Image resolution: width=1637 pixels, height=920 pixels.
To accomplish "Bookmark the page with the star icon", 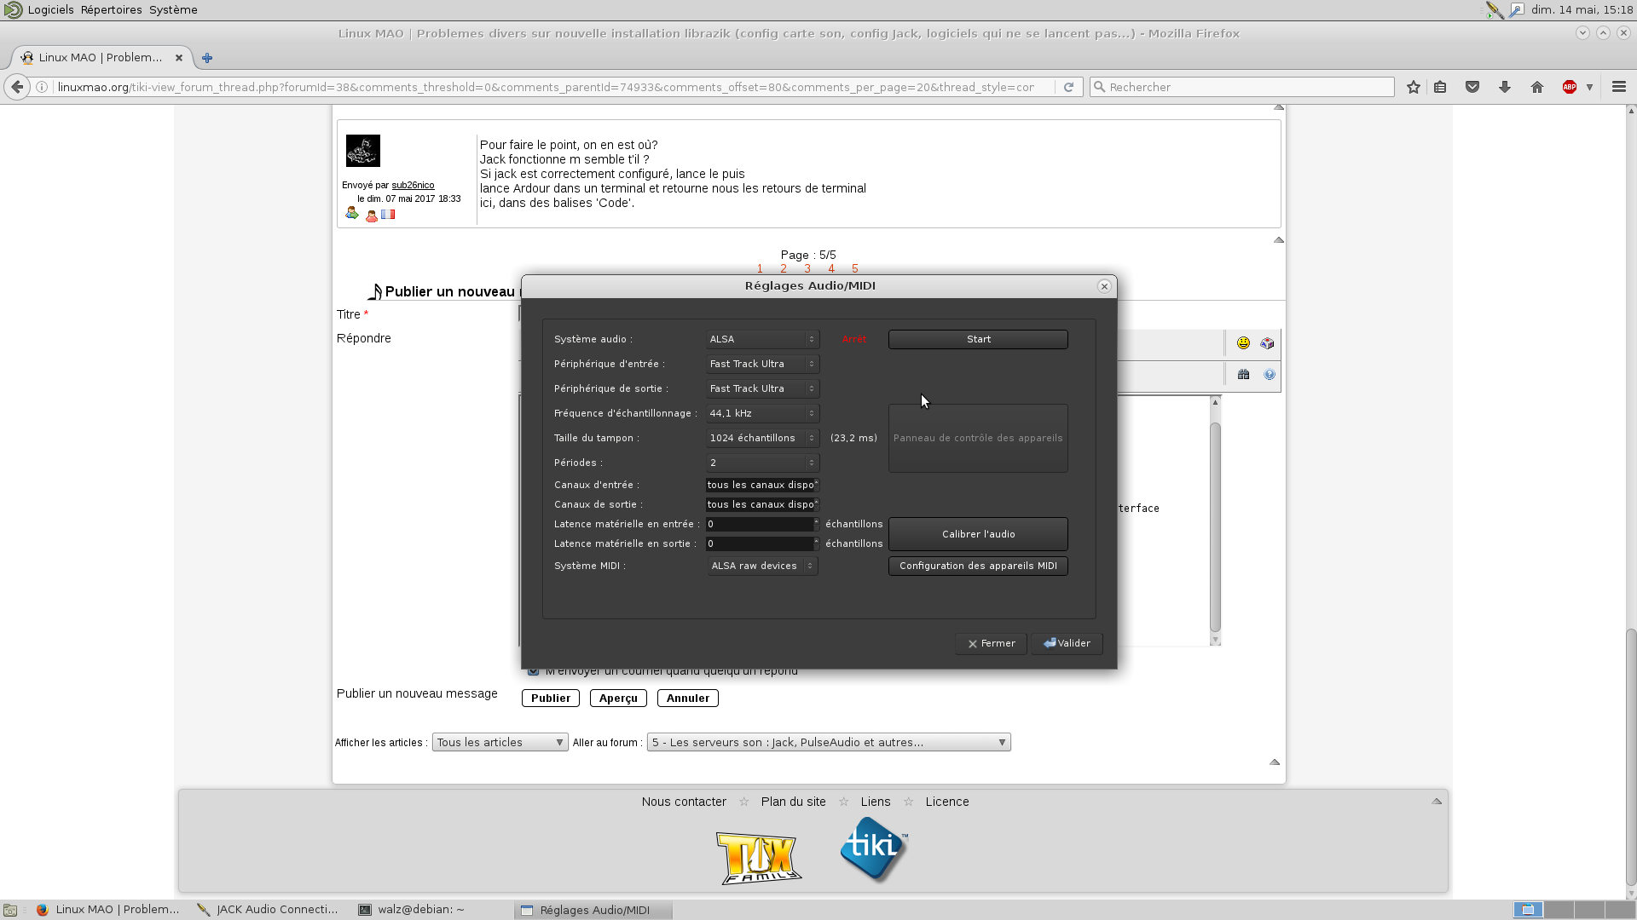I will pyautogui.click(x=1414, y=87).
